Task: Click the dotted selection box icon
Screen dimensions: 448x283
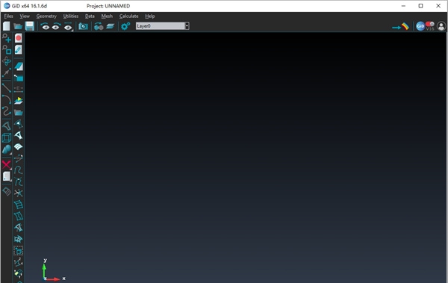Action: (x=18, y=251)
